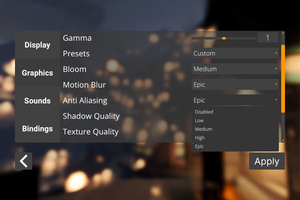The image size is (300, 200).
Task: Open the Sounds settings tab
Action: 37,101
